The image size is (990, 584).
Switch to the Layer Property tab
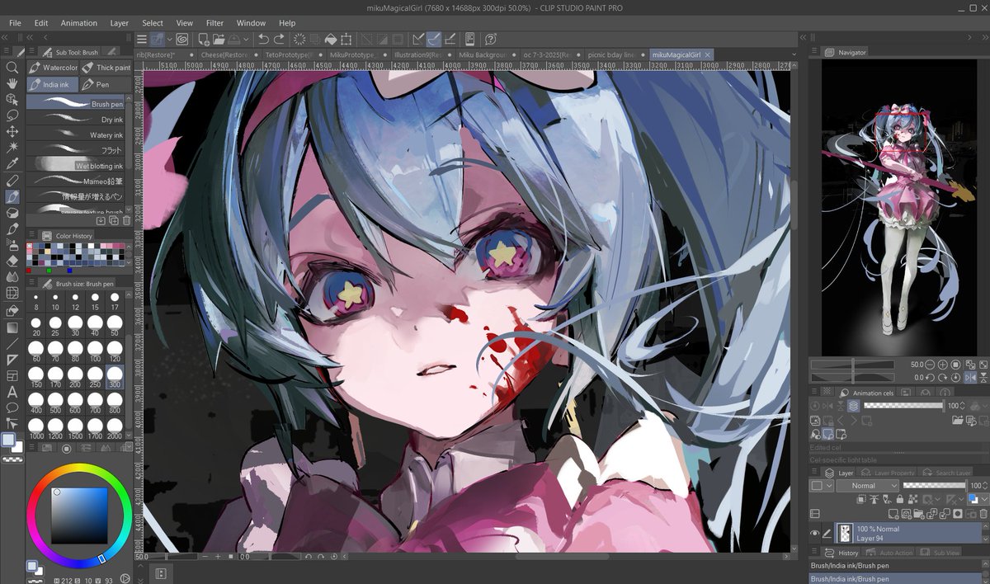[893, 472]
